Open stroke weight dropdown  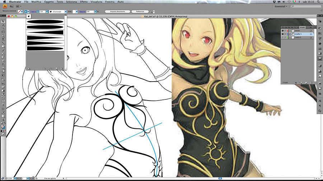click(x=47, y=11)
